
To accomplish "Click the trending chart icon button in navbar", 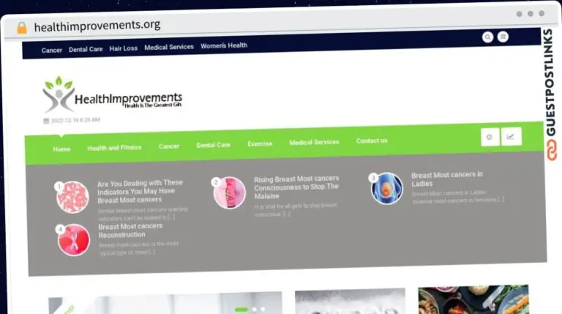I will click(511, 136).
